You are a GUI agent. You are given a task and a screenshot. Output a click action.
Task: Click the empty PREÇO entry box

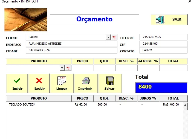(82, 68)
